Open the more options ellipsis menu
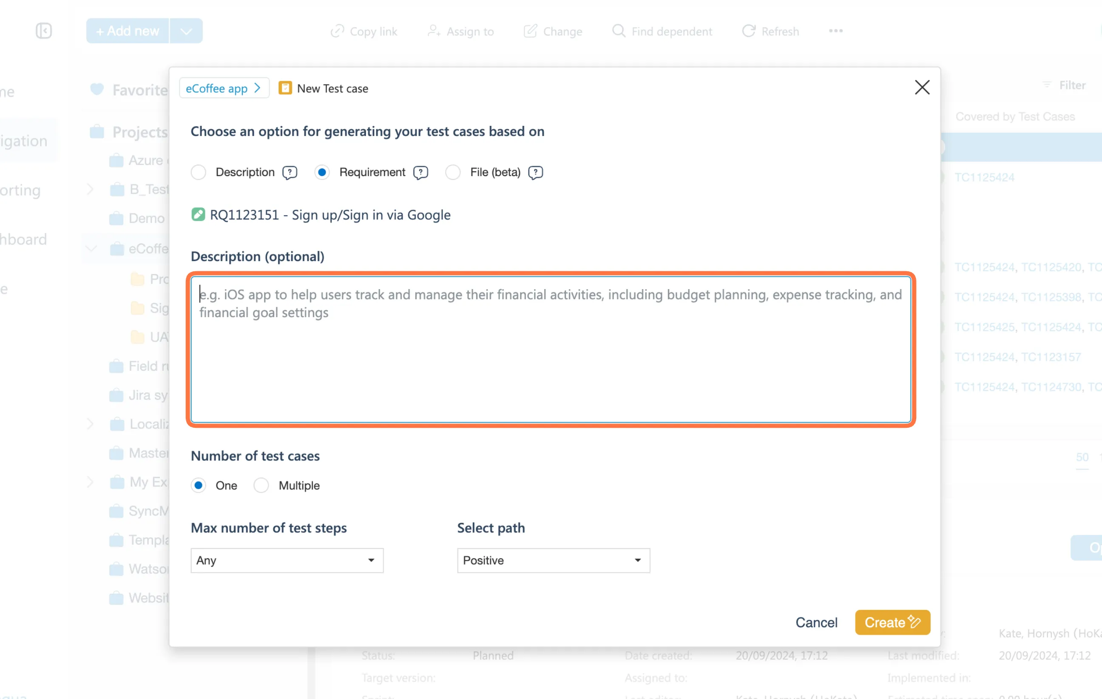Image resolution: width=1102 pixels, height=699 pixels. coord(835,31)
